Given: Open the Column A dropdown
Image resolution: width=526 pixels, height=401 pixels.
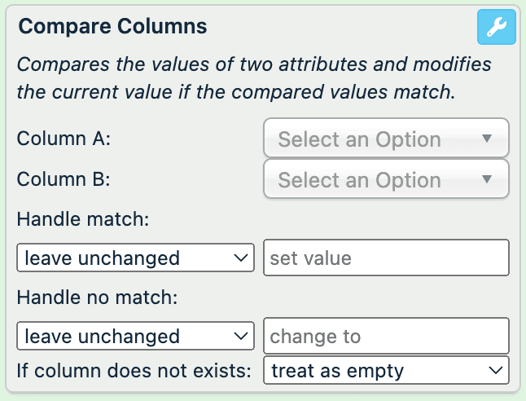Looking at the screenshot, I should coord(375,139).
